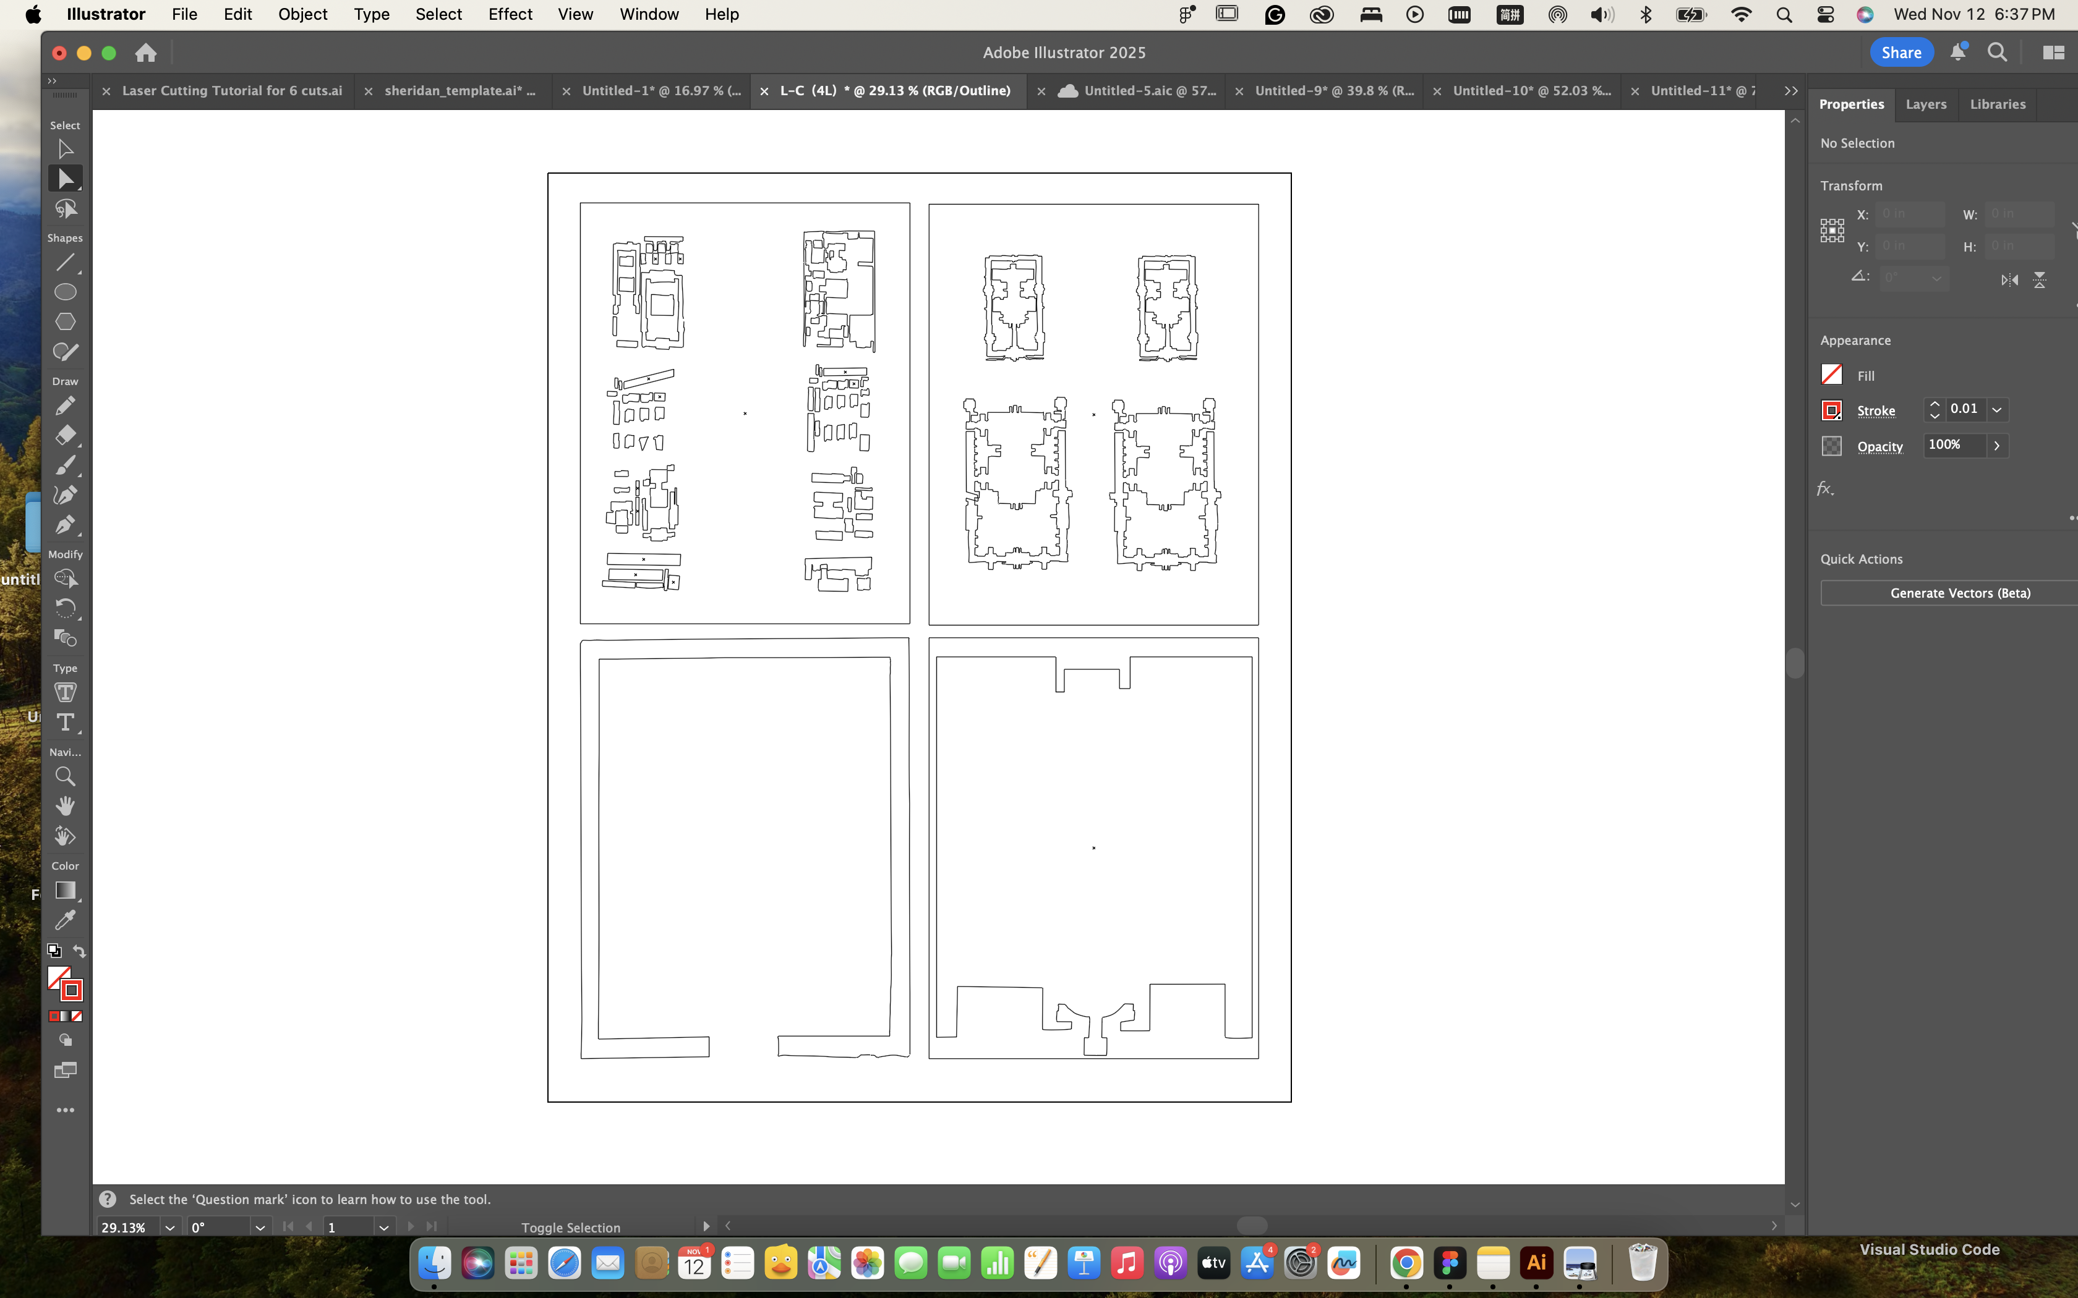This screenshot has width=2078, height=1298.
Task: Select the Zoom tool
Action: click(x=66, y=777)
